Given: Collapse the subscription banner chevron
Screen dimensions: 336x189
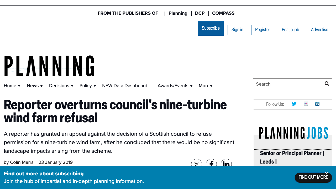Looking at the screenshot, I should [x=327, y=173].
